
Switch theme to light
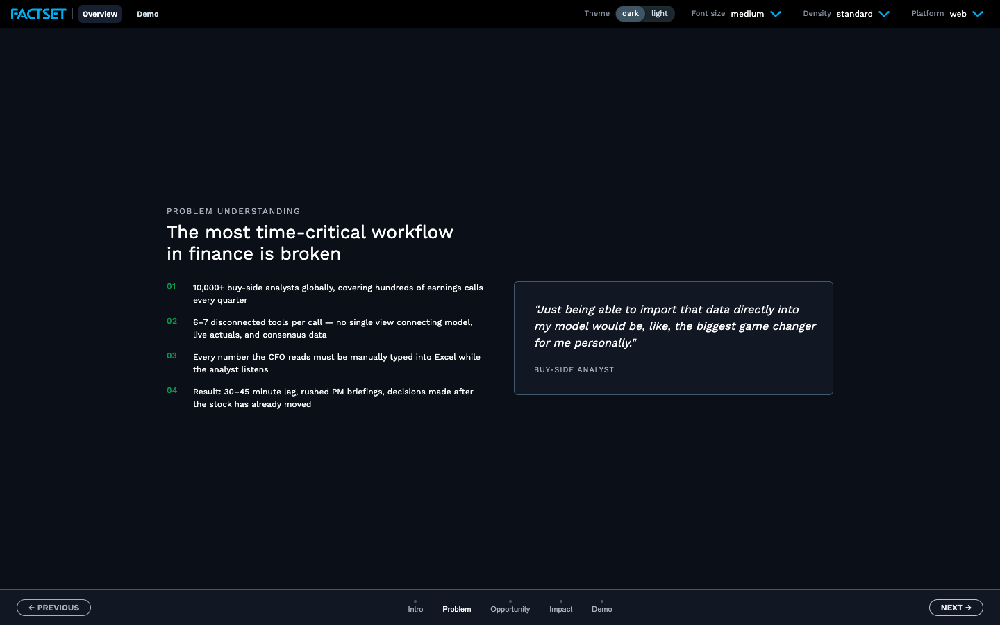[660, 14]
